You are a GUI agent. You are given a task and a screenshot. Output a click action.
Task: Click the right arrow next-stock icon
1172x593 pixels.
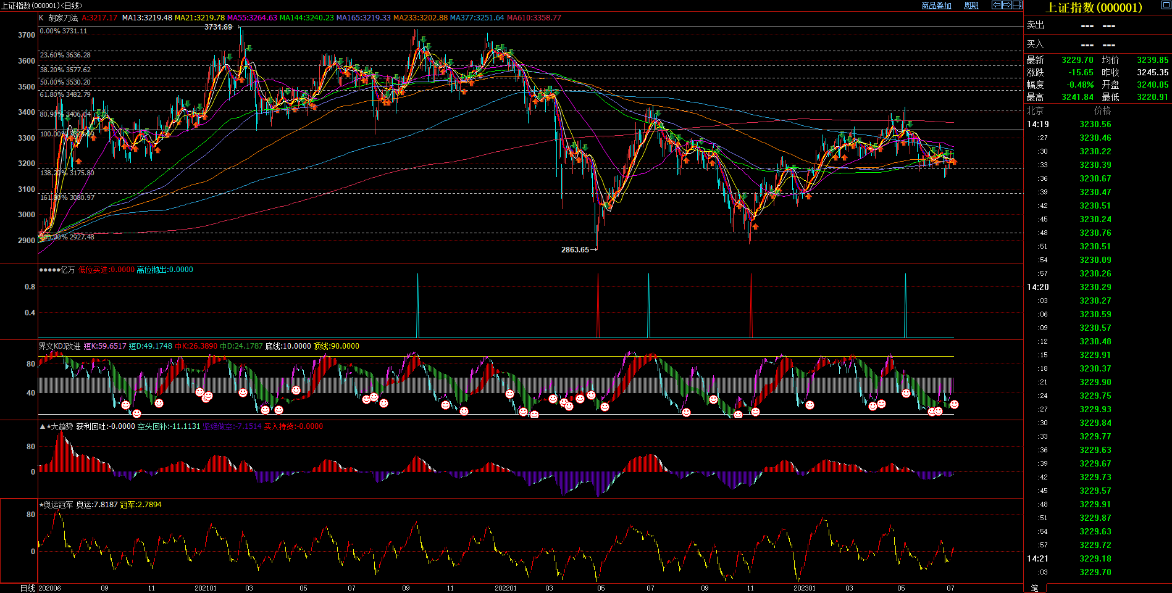pos(1007,5)
